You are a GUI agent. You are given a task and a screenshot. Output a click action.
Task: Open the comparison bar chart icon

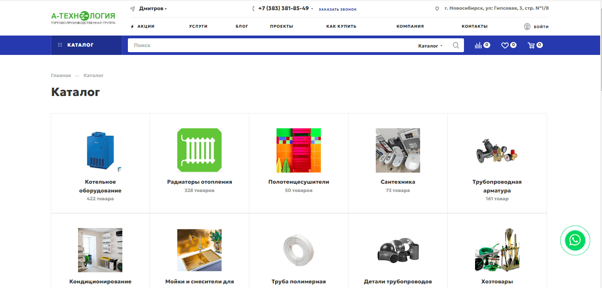pos(478,45)
